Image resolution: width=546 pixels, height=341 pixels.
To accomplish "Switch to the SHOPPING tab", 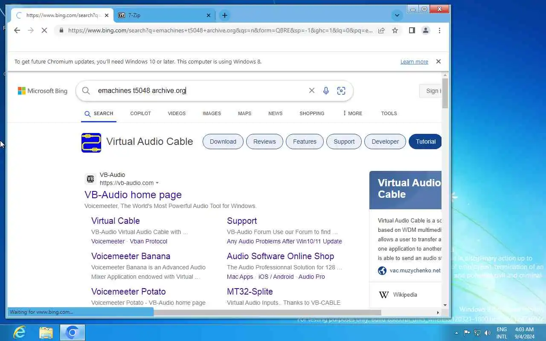I will [x=312, y=113].
